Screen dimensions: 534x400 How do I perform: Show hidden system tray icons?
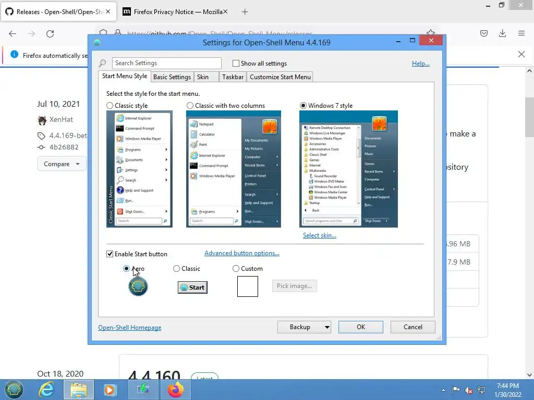(x=443, y=390)
